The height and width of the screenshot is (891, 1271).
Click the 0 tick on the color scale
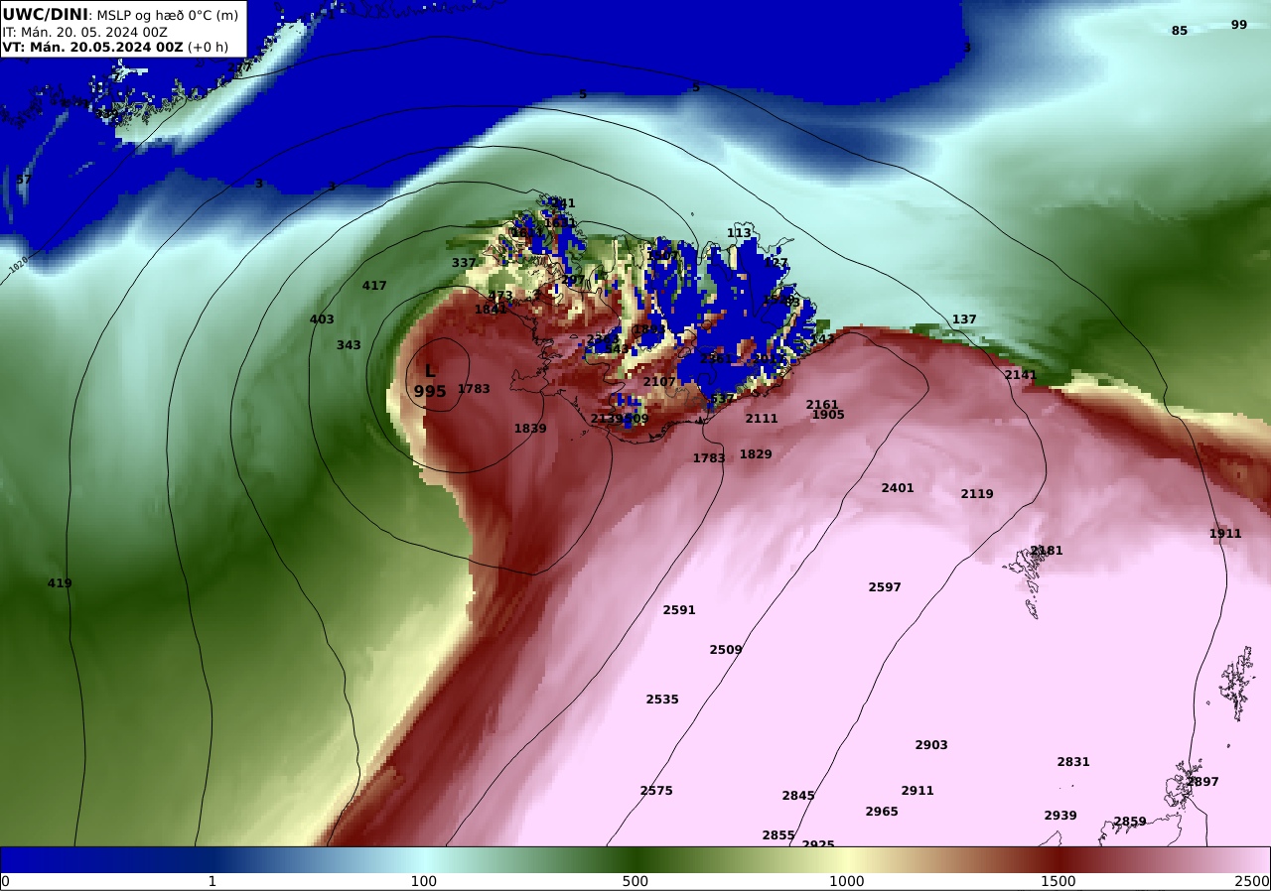(x=5, y=881)
